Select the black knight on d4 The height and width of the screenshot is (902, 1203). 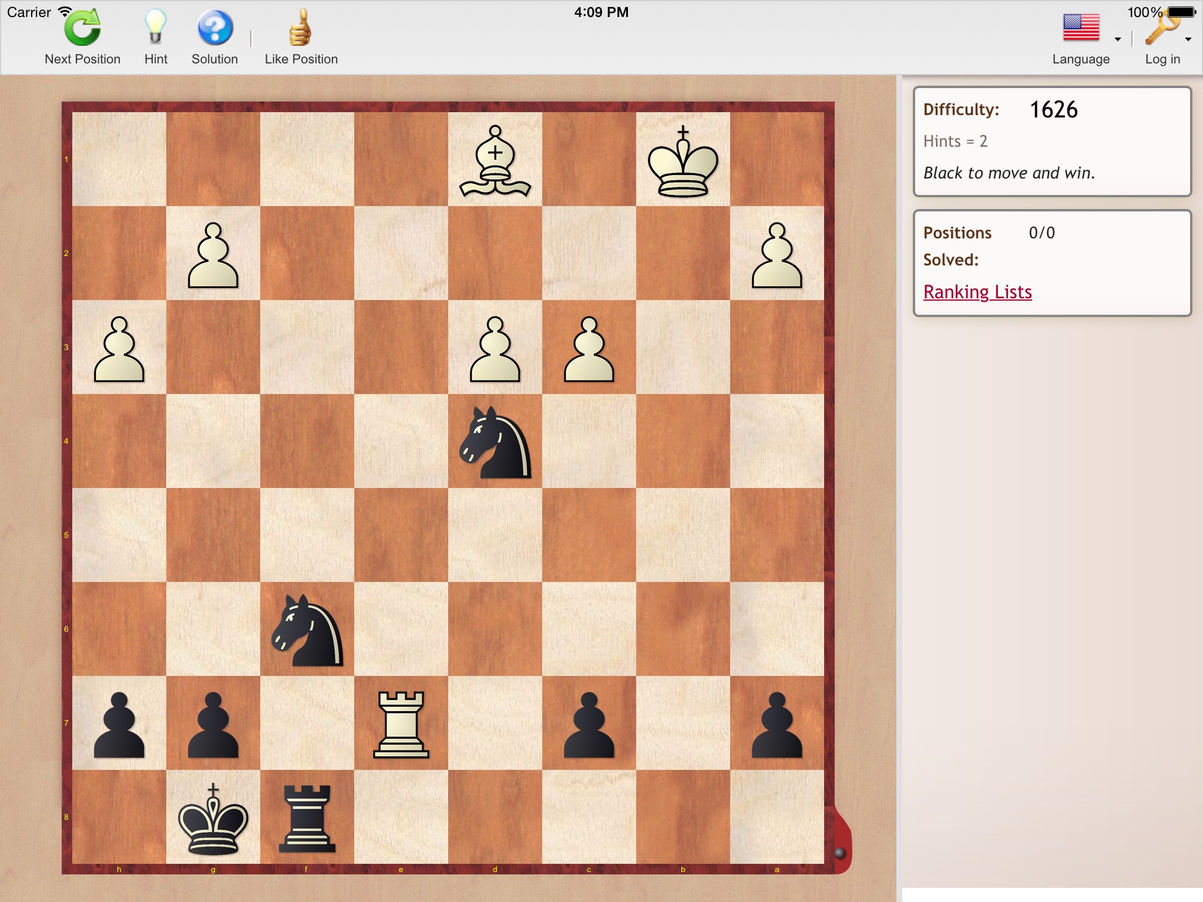click(495, 442)
